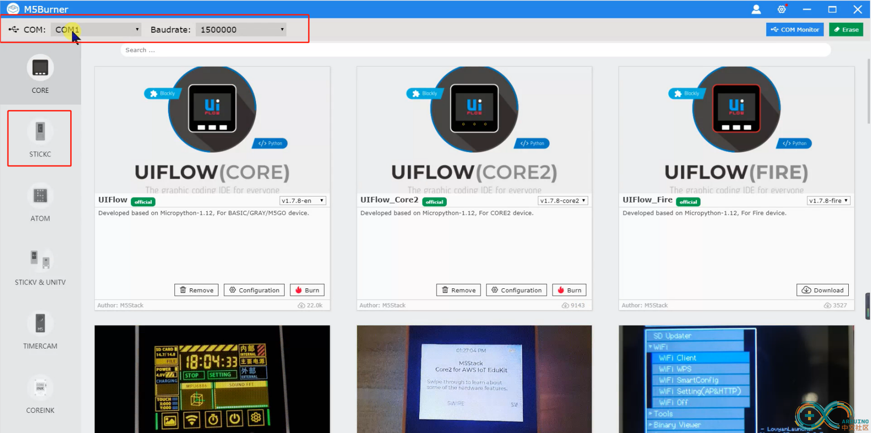Viewport: 871px width, 433px height.
Task: Remove the UIFlow_Core2 firmware
Action: click(458, 290)
